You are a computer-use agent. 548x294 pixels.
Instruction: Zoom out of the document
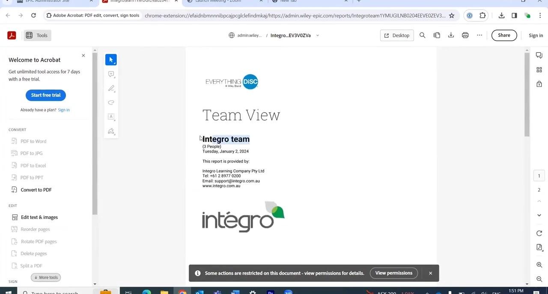(x=539, y=279)
